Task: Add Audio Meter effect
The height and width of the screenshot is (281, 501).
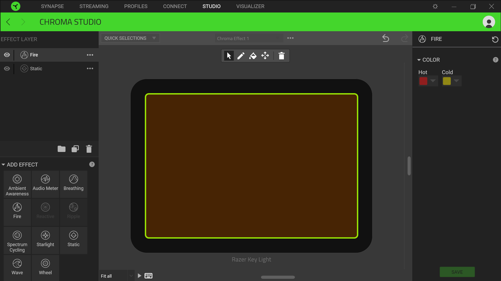Action: tap(45, 184)
